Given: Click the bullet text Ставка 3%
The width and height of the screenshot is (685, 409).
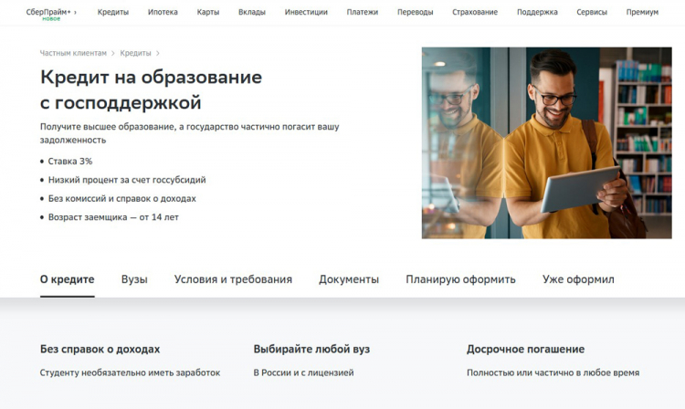Looking at the screenshot, I should [x=70, y=161].
